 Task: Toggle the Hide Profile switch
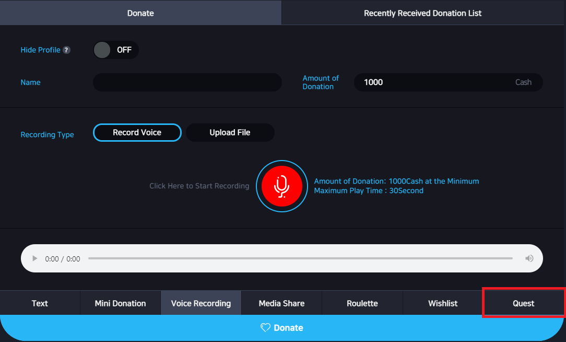click(x=116, y=50)
